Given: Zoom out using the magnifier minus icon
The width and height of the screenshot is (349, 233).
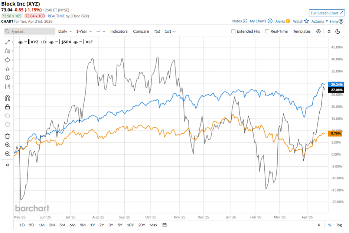Looking at the screenshot, I should [x=7, y=154].
